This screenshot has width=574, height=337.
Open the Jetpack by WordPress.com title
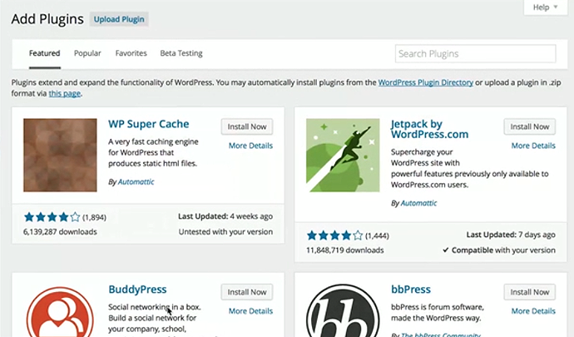[429, 129]
